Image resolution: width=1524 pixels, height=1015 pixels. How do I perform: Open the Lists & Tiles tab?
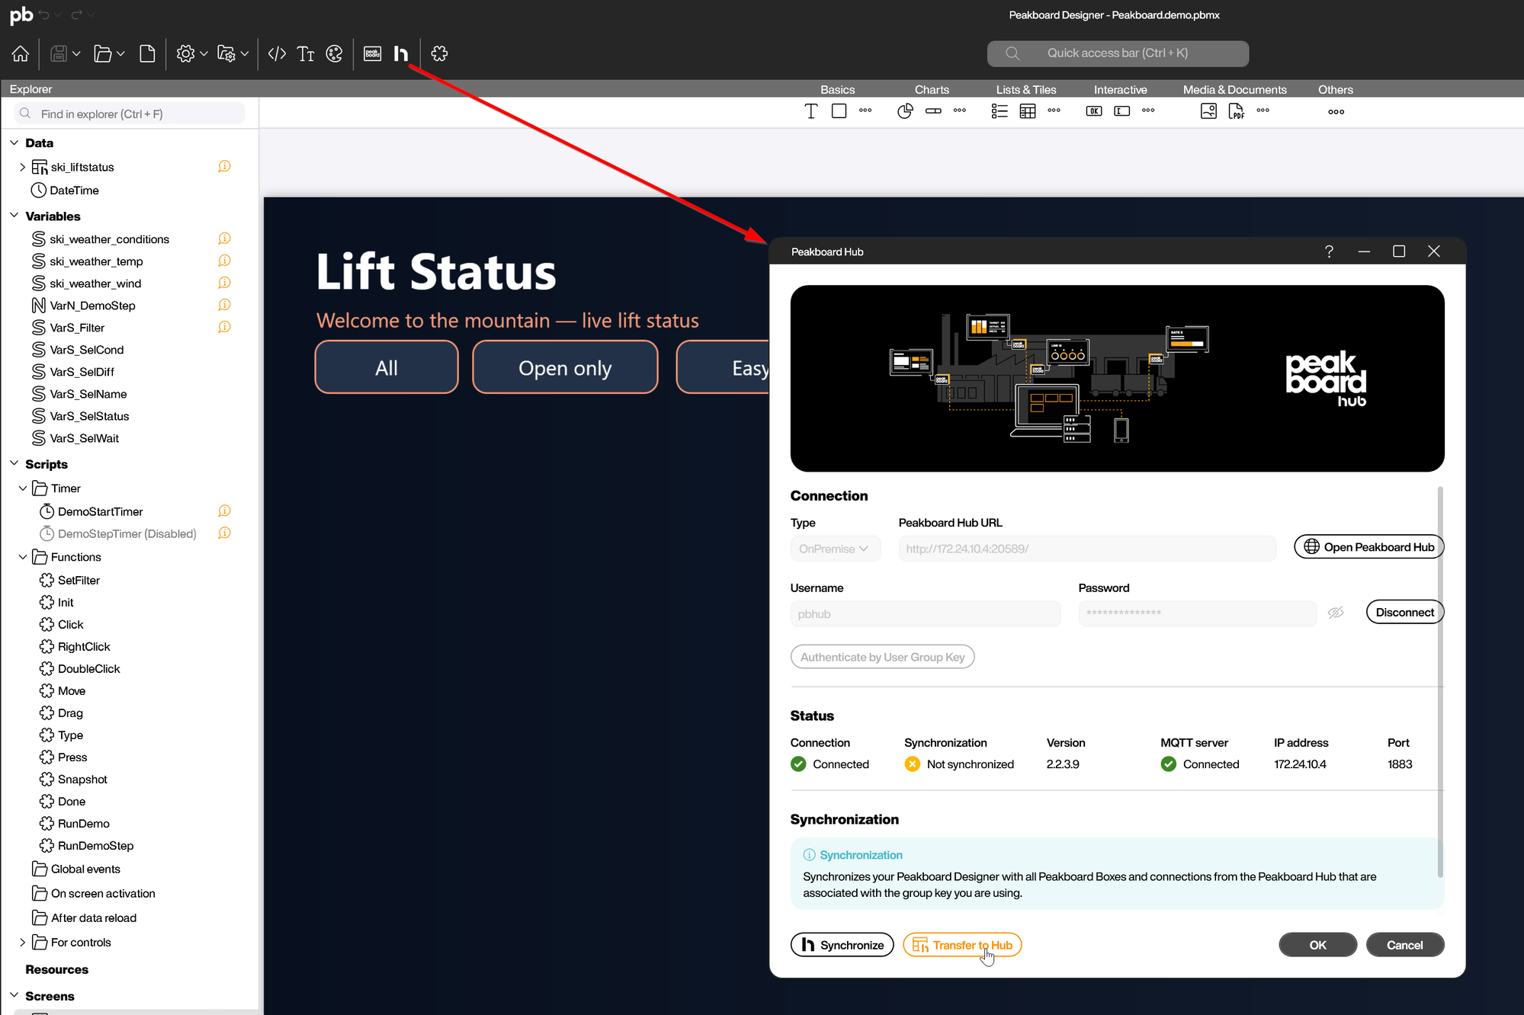pos(1026,89)
